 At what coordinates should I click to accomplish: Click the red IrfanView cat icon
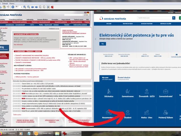tap(52, 7)
